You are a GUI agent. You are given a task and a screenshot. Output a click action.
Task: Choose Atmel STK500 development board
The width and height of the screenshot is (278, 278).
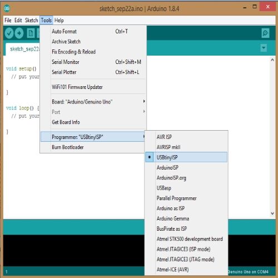point(186,239)
